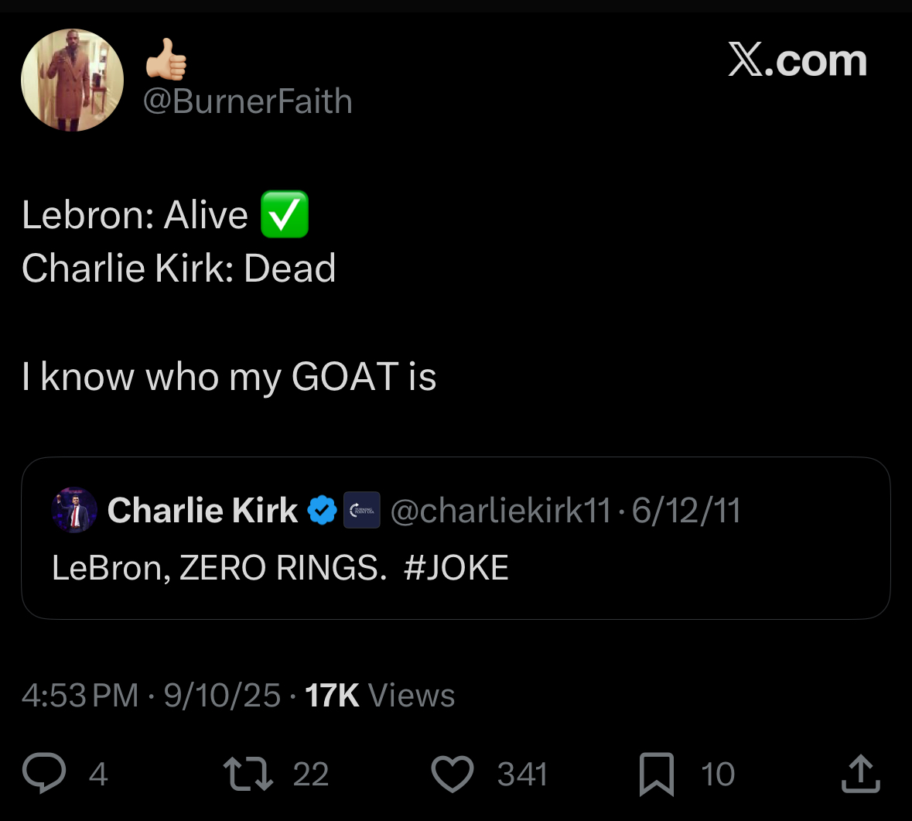Click the thumbs-up emoji display name
The height and width of the screenshot is (821, 912).
166,60
